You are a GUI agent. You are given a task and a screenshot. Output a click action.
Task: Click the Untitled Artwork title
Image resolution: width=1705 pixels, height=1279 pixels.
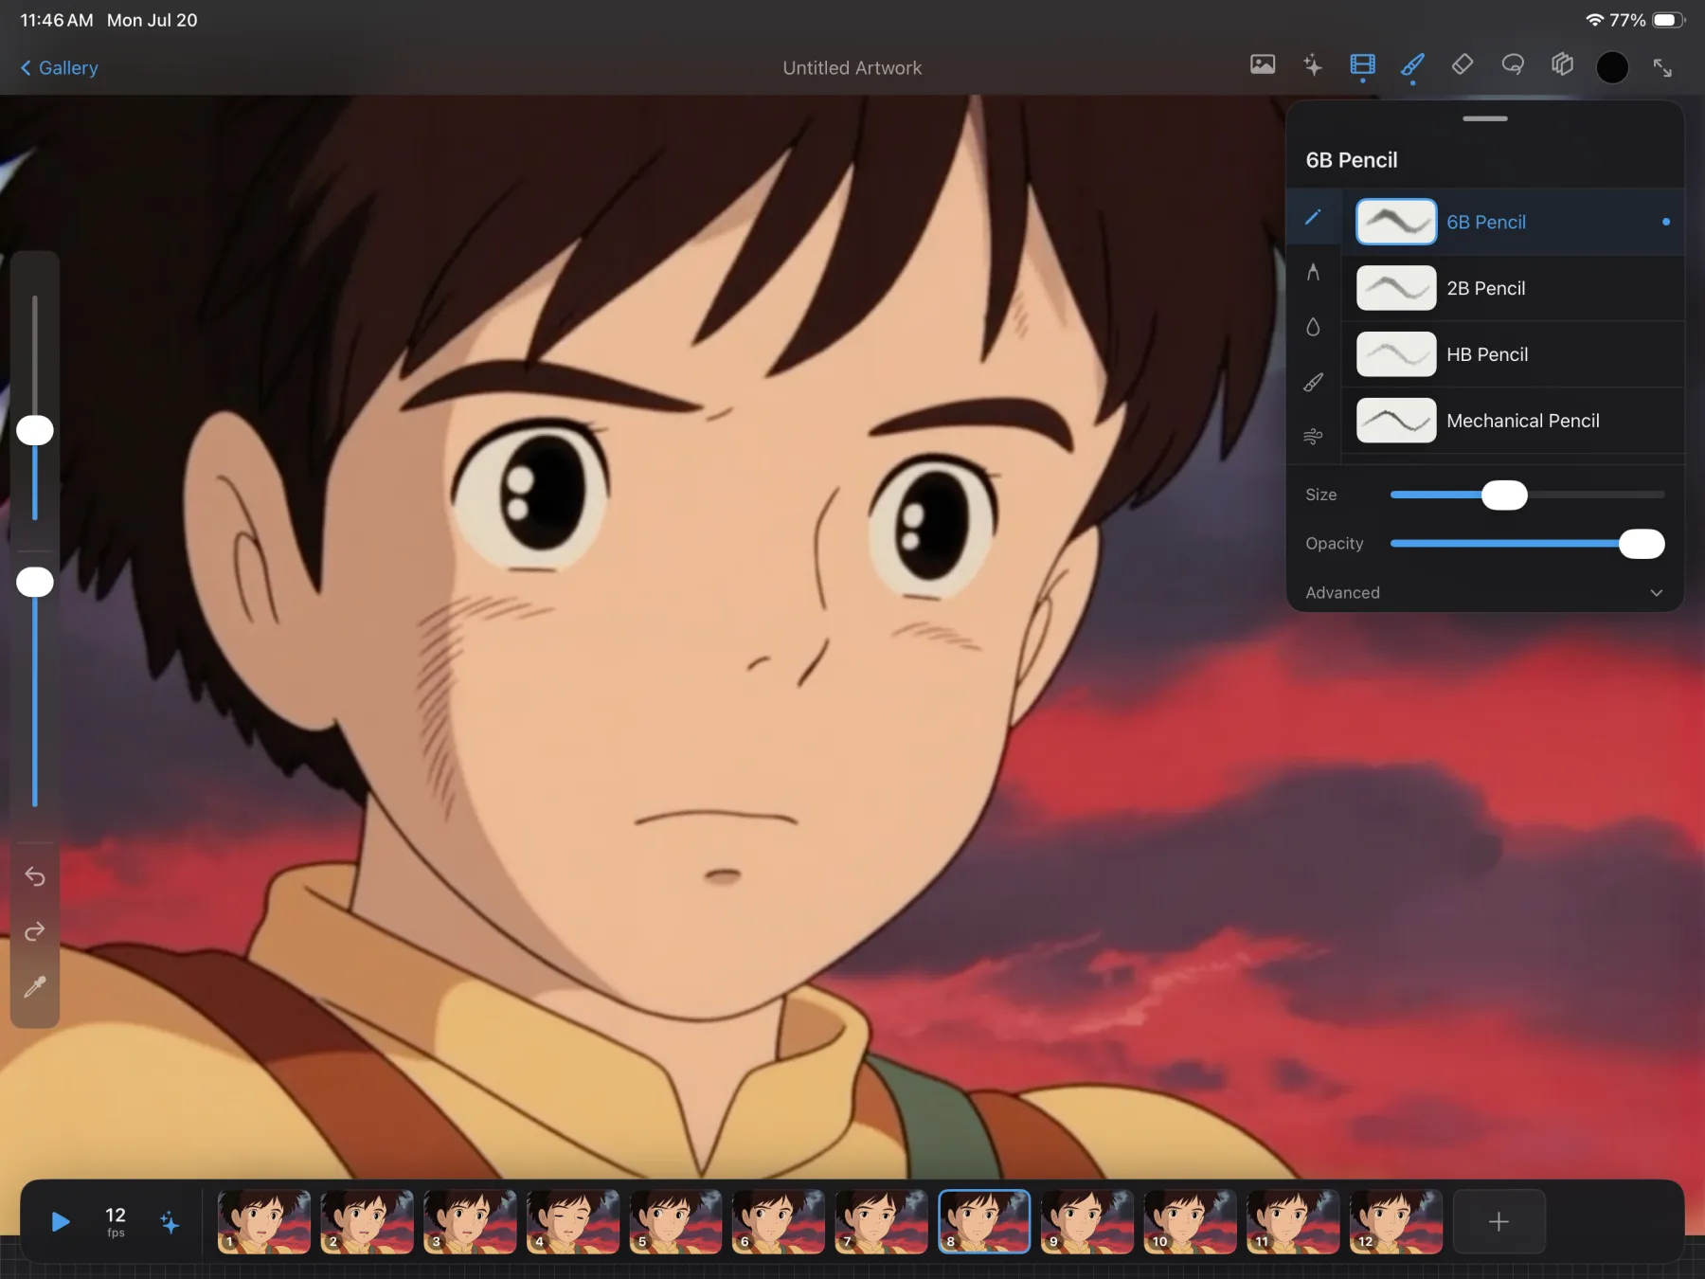pos(852,68)
